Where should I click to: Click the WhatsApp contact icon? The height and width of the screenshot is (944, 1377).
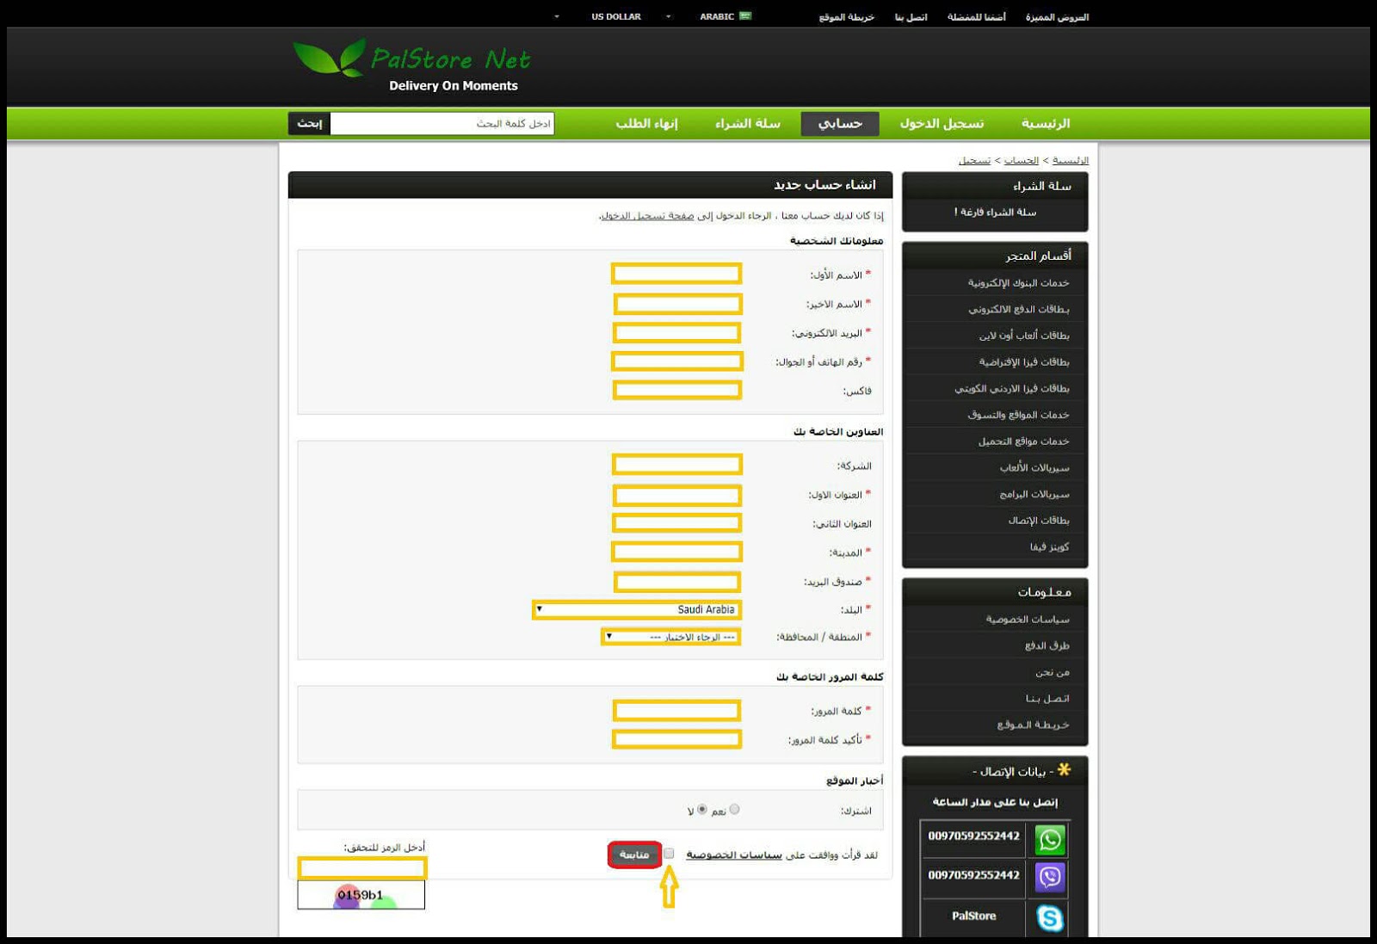[x=1050, y=839]
